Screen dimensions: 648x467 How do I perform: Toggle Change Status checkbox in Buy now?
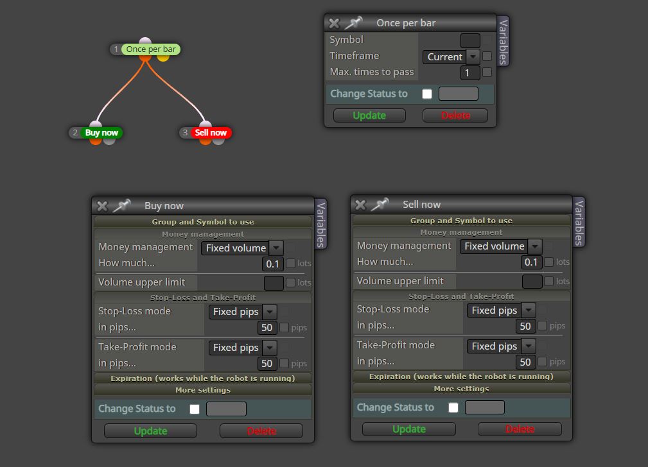coord(194,409)
